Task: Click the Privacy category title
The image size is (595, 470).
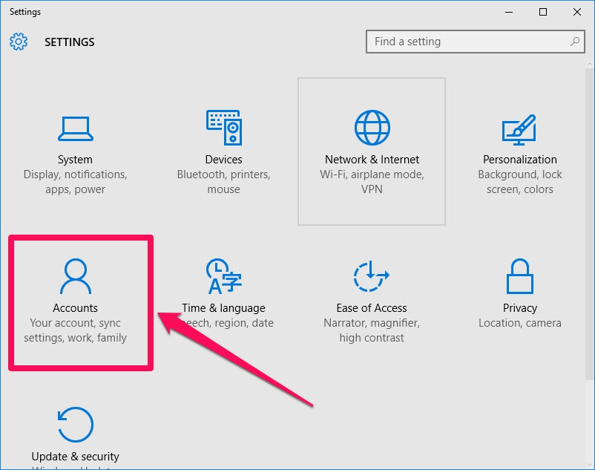Action: click(520, 308)
